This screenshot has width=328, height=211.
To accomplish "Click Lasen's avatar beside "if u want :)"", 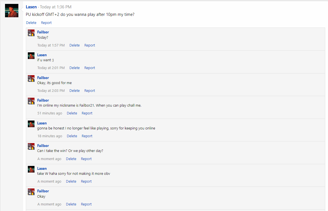I will [31, 56].
